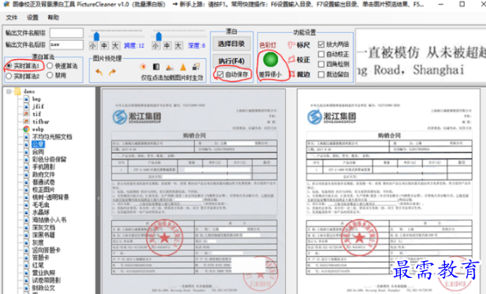The height and width of the screenshot is (294, 486).
Task: Click the 输出文件名前缀 input field
Action: [x=67, y=33]
